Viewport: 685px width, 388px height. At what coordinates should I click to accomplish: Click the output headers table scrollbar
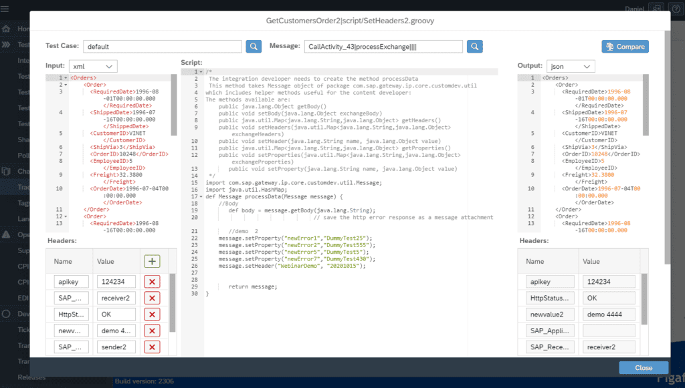(x=644, y=299)
